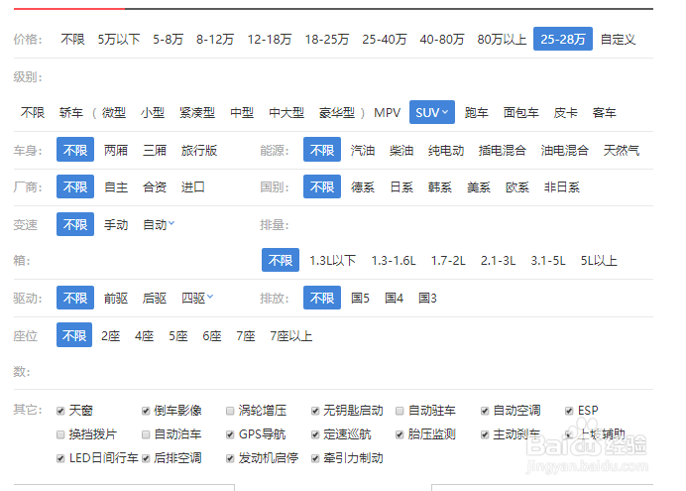Select price range 12-18万
Screen dimensions: 686x491
click(270, 40)
